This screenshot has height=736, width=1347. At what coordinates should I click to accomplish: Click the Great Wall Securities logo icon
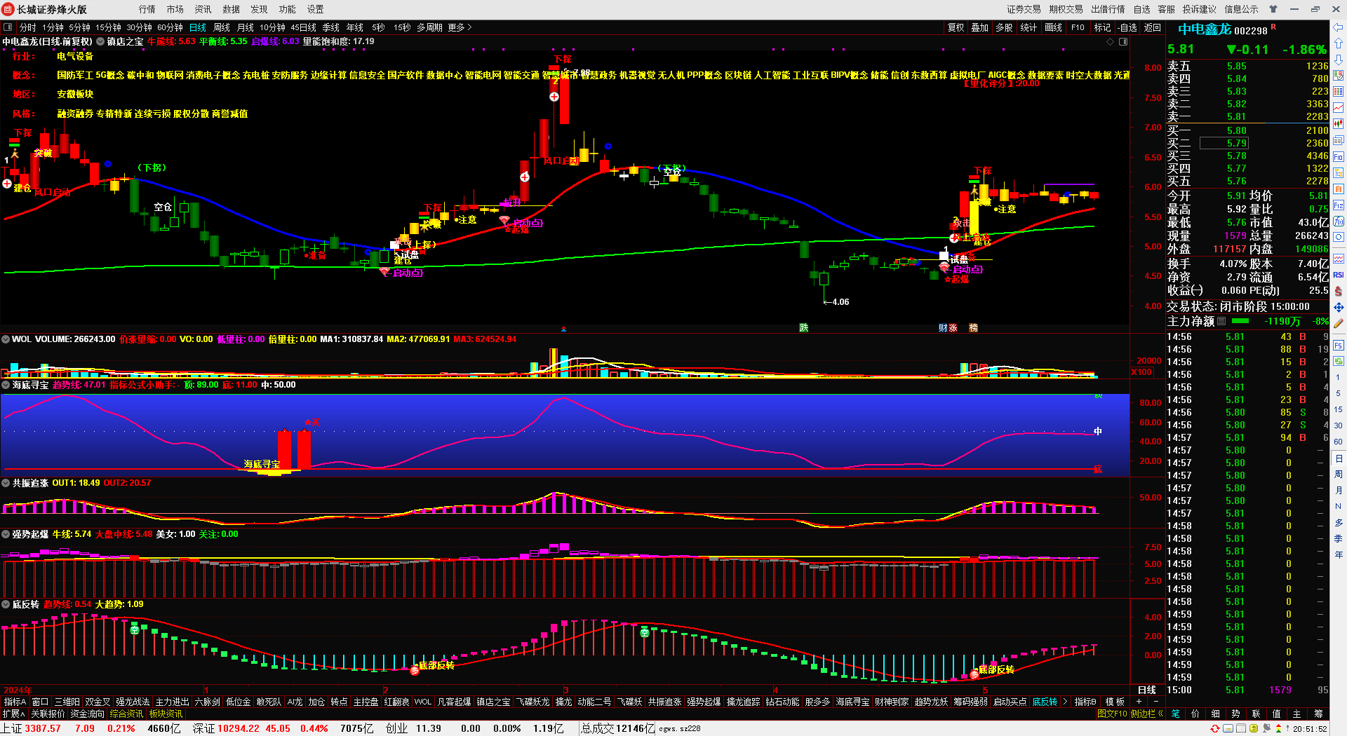(x=8, y=9)
